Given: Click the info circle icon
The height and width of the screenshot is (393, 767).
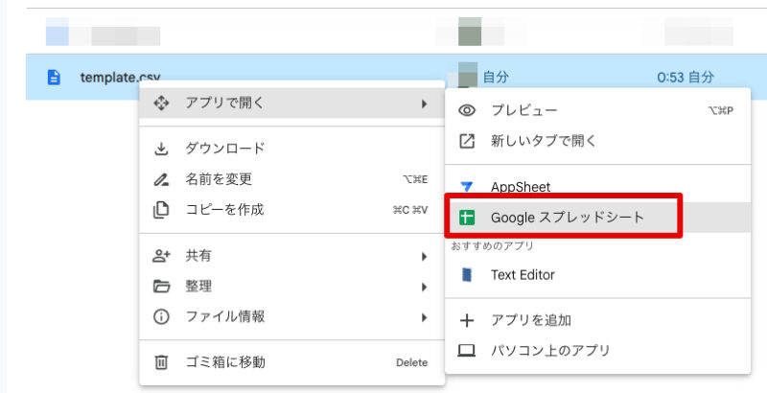Looking at the screenshot, I should click(x=161, y=317).
